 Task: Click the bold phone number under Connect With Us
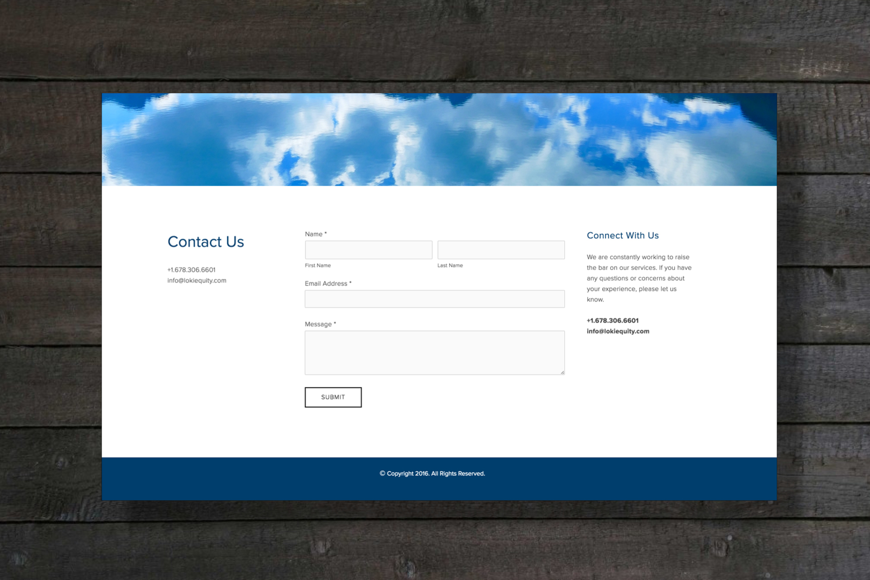(612, 320)
